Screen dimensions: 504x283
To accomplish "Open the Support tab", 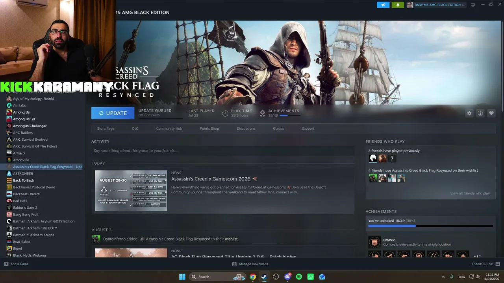I will (308, 129).
